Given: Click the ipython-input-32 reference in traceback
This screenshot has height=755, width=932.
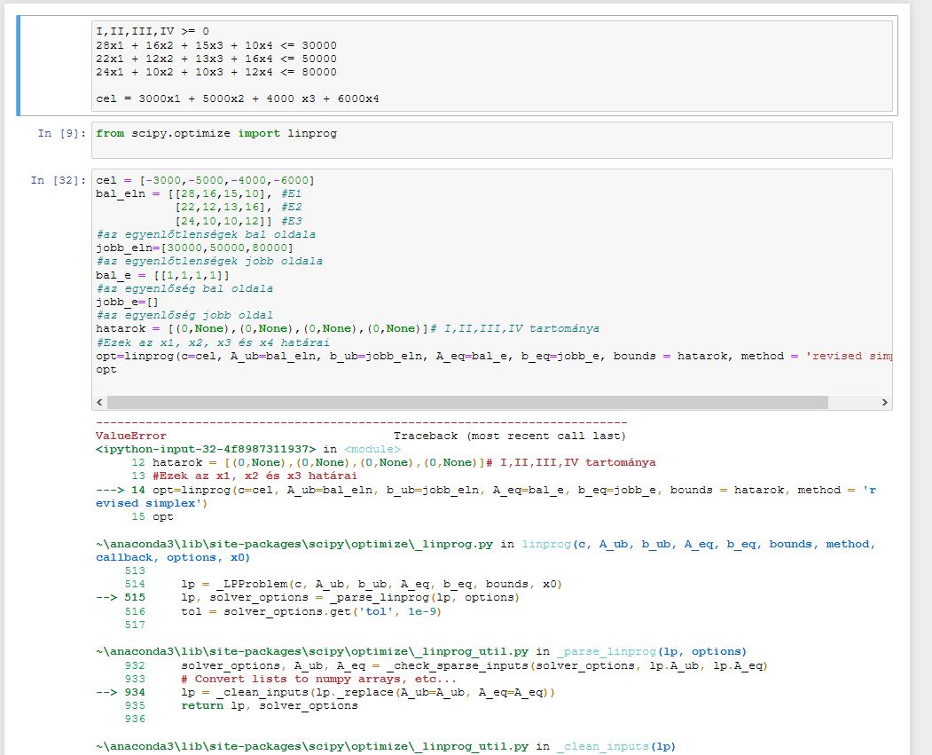Looking at the screenshot, I should pos(206,449).
